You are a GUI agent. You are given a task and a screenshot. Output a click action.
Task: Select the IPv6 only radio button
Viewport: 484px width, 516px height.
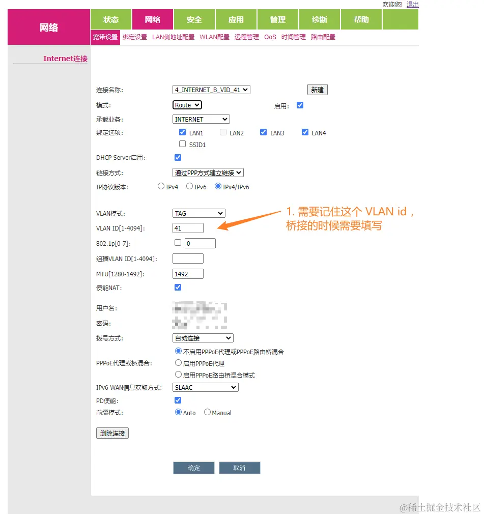coord(189,186)
